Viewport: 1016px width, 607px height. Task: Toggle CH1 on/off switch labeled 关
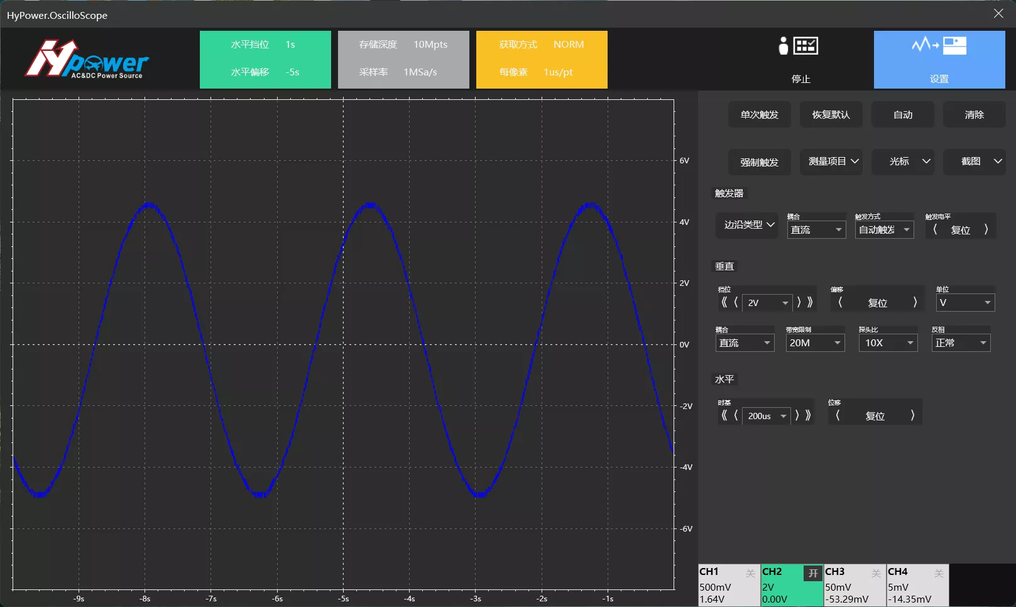(x=750, y=573)
